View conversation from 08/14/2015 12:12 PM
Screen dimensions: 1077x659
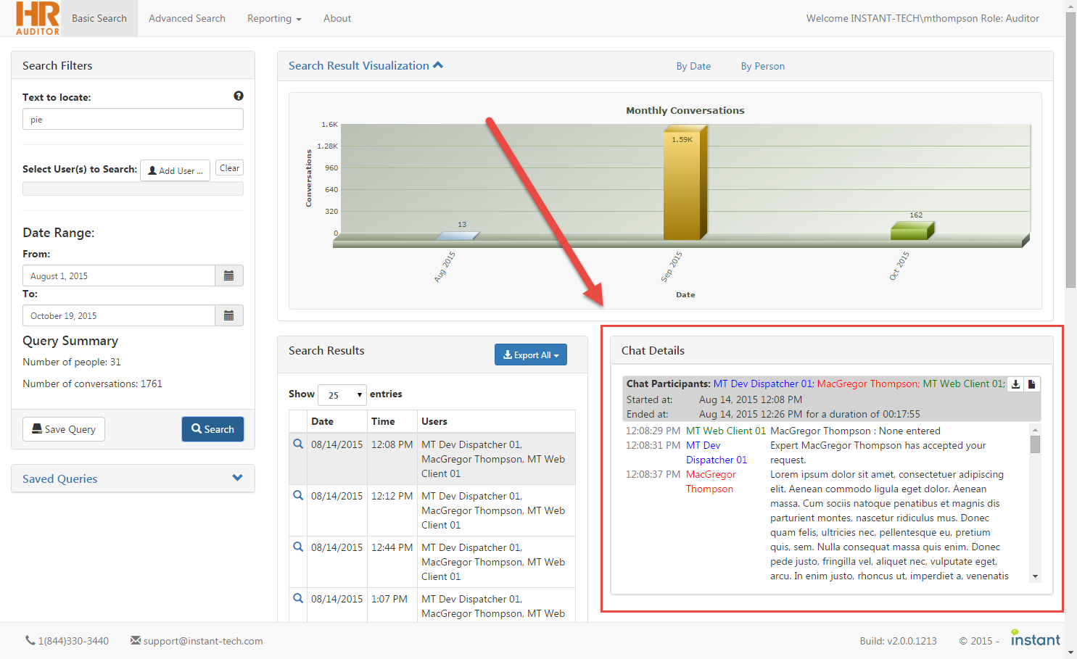click(298, 495)
